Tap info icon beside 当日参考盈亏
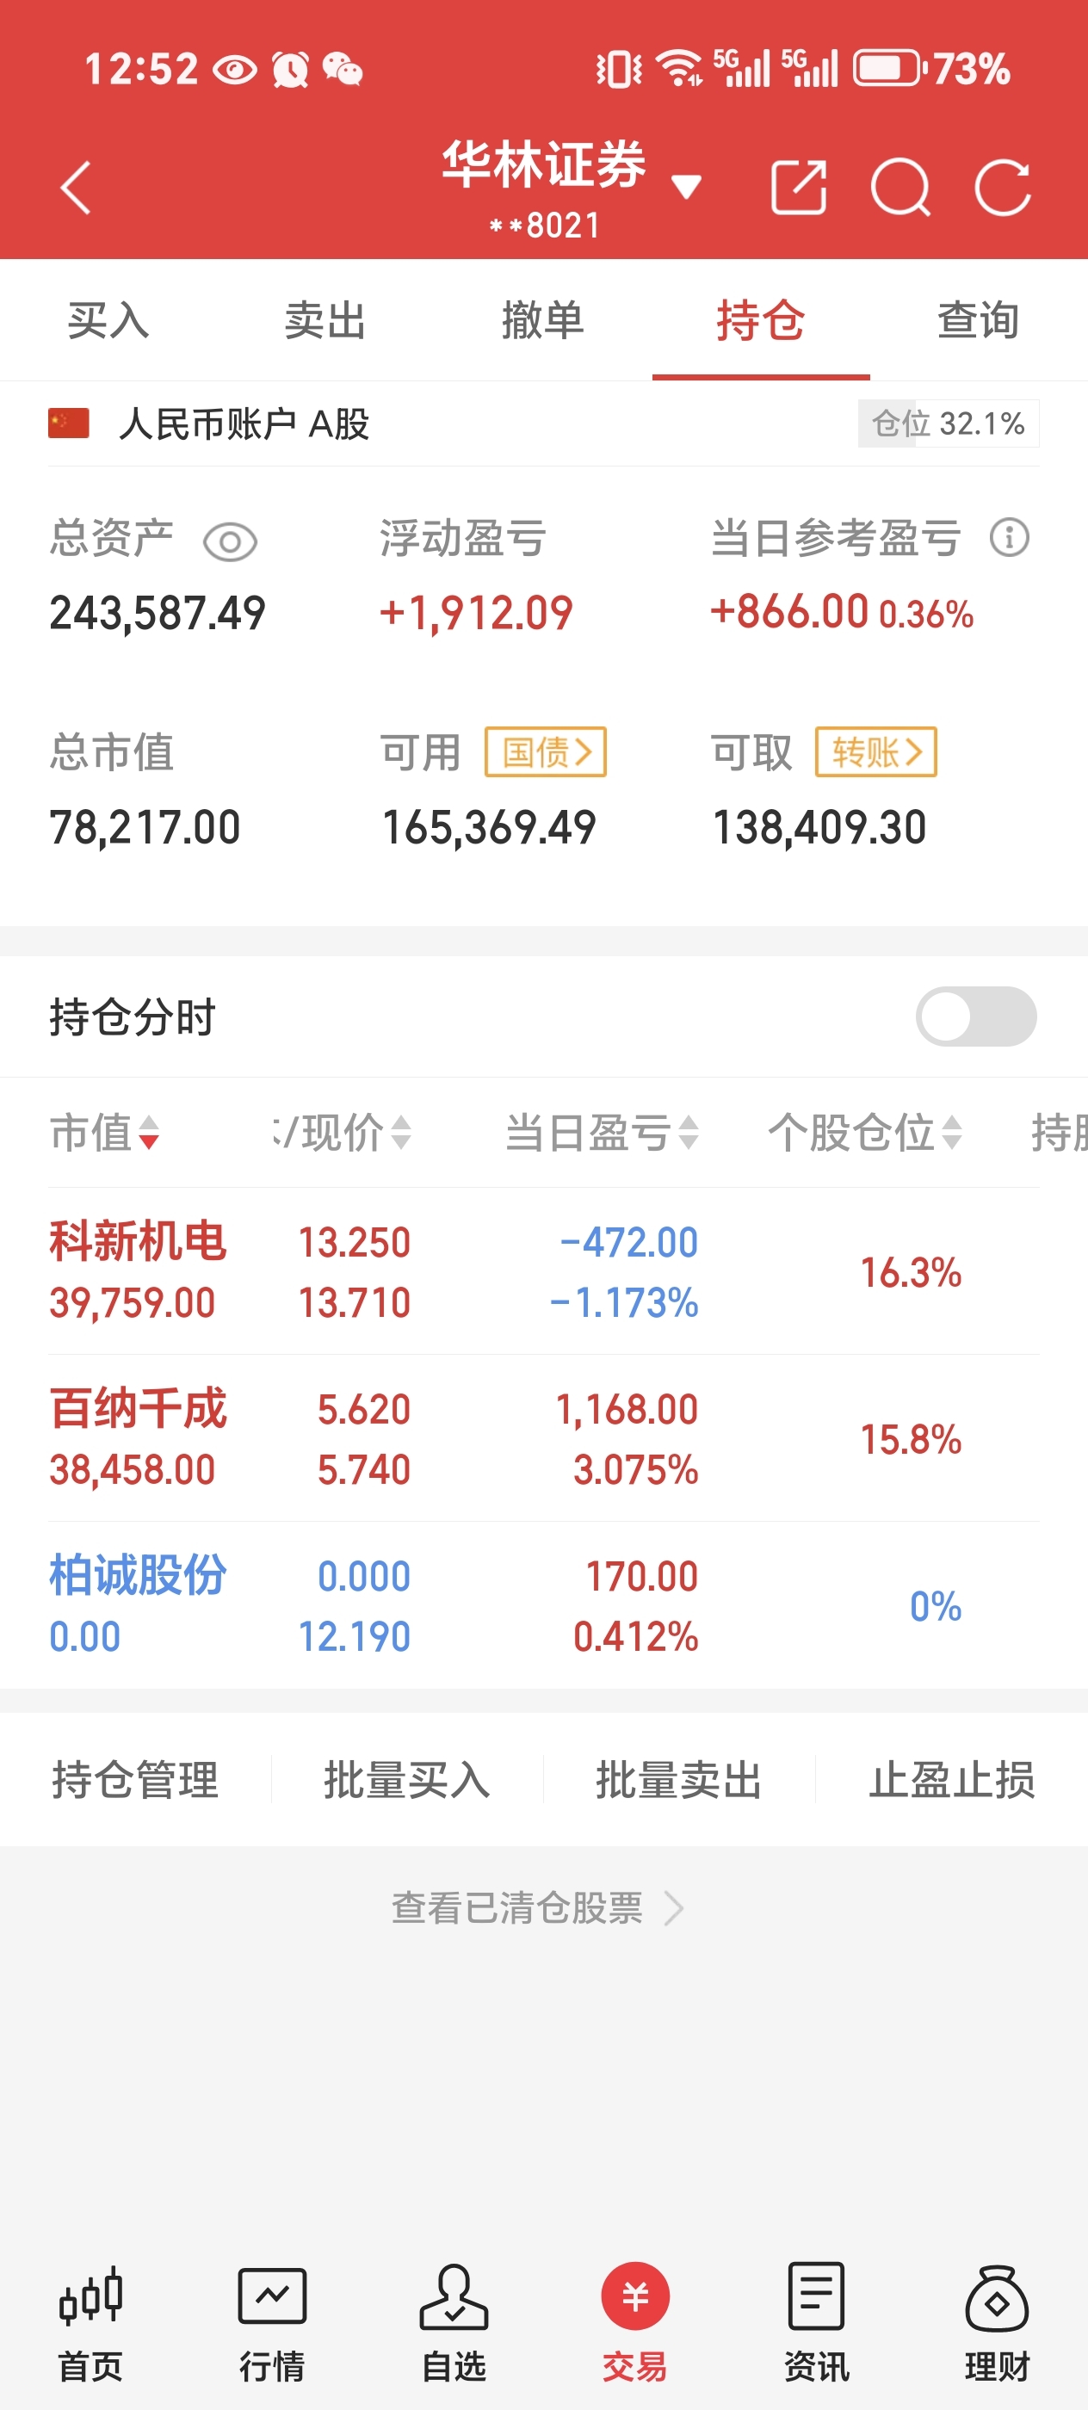Image resolution: width=1088 pixels, height=2410 pixels. pos(1010,538)
